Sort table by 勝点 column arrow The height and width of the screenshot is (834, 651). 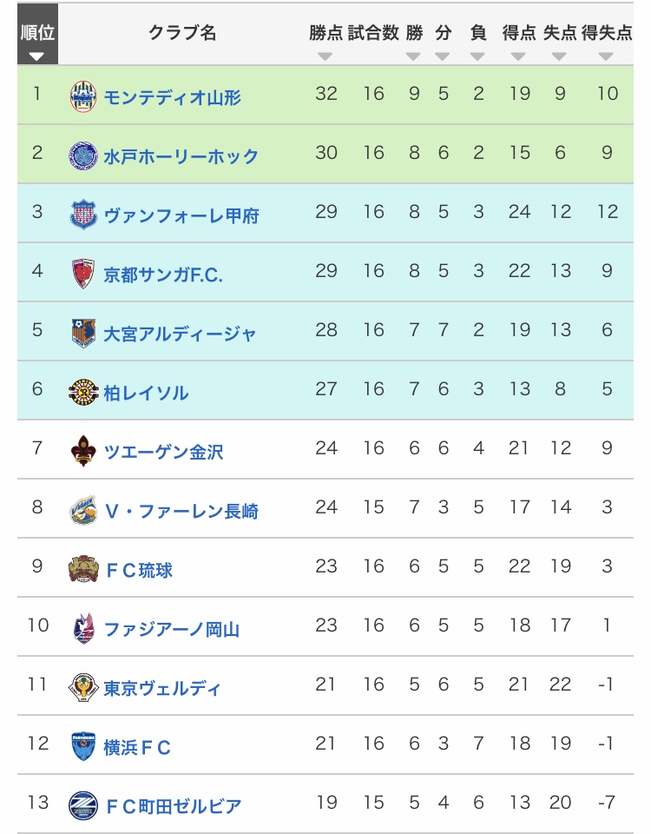[325, 56]
